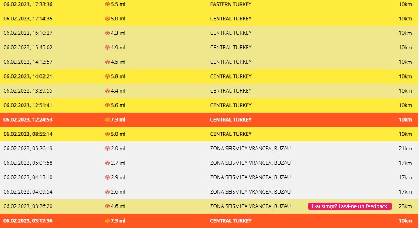419x228 pixels.
Task: Click the target icon next to 5.8 ml
Action: pos(107,76)
